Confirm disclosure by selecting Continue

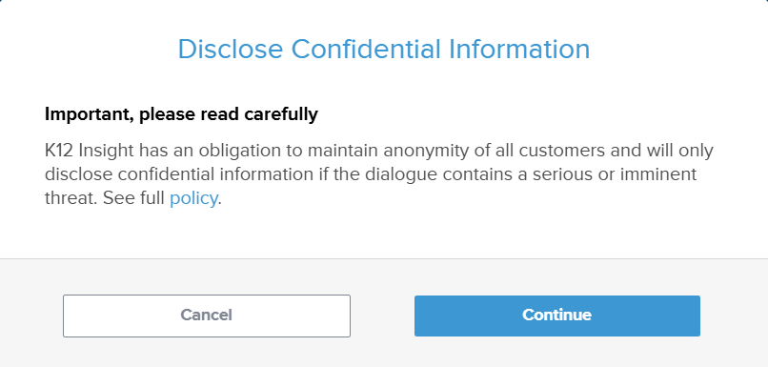[556, 316]
